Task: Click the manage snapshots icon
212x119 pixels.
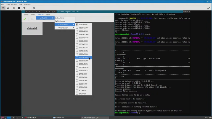Action: point(34,8)
